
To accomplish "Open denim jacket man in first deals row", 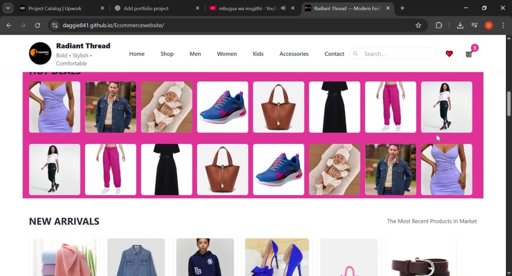I will [x=111, y=107].
